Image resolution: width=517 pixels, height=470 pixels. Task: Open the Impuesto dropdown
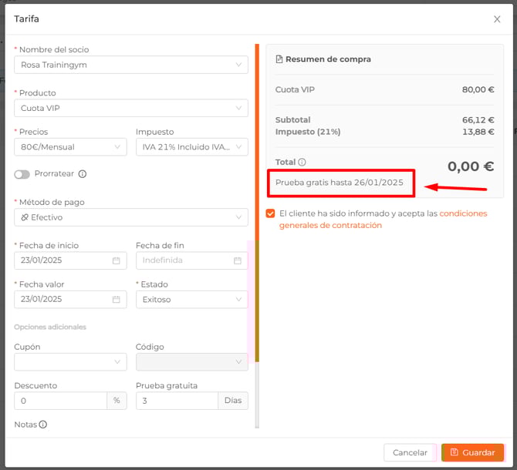(x=191, y=146)
